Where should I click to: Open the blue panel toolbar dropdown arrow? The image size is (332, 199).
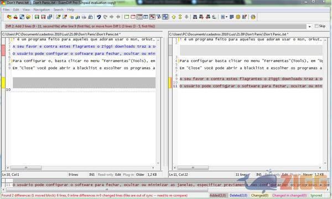(226, 17)
